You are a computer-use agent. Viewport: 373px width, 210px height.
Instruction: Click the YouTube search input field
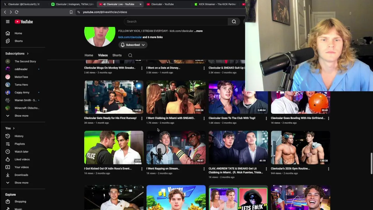point(176,21)
